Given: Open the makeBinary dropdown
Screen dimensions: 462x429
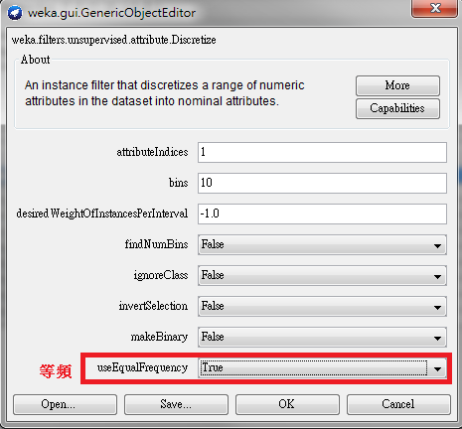Looking at the screenshot, I should pos(322,337).
